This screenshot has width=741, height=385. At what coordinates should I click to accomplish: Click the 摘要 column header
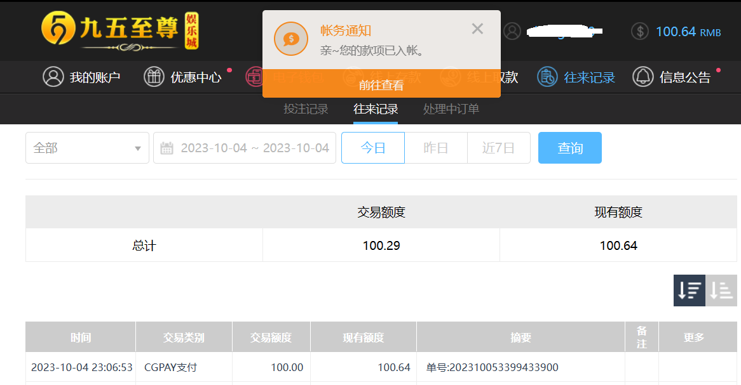pos(520,337)
